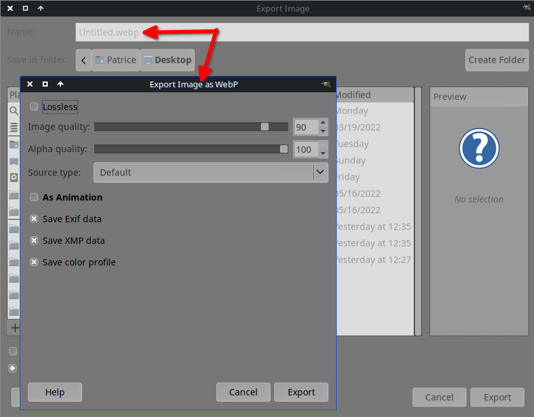Click Recently Used icon in Places sidebar
Screen dimensions: 534x417
(x=13, y=127)
